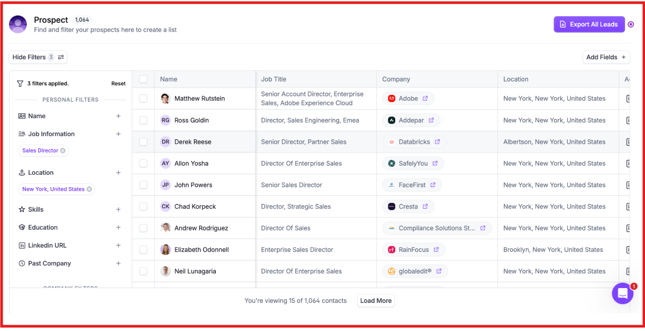The image size is (645, 331).
Task: Select Ross Goldin's row checkbox
Action: tap(143, 120)
